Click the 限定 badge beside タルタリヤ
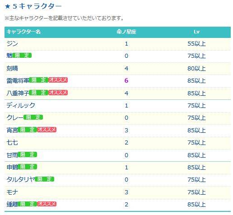 coord(45,179)
